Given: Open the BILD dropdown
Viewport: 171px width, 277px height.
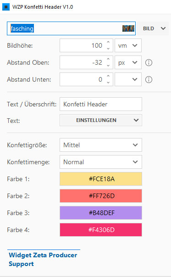Looking at the screenshot, I should (153, 28).
